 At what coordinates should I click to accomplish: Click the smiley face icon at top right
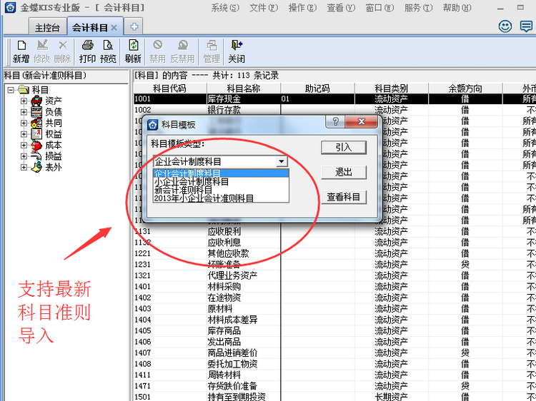(505, 26)
